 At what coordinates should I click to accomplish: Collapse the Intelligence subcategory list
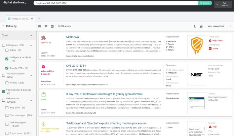[31, 45]
